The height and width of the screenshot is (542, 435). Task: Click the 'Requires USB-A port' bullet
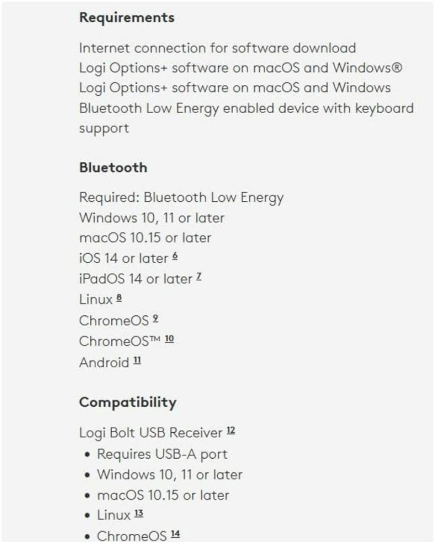pyautogui.click(x=162, y=454)
